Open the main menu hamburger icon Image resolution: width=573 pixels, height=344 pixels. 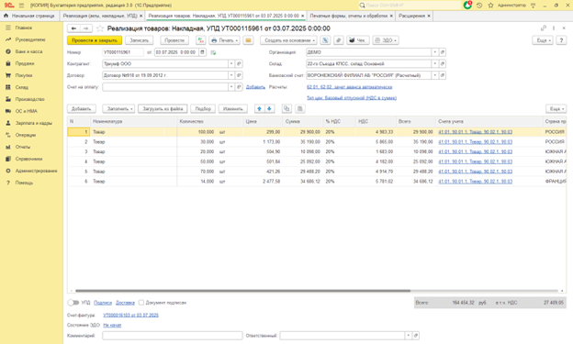(x=21, y=6)
